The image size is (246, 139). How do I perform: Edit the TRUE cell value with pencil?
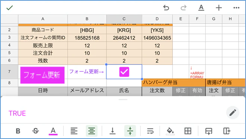tap(233, 112)
